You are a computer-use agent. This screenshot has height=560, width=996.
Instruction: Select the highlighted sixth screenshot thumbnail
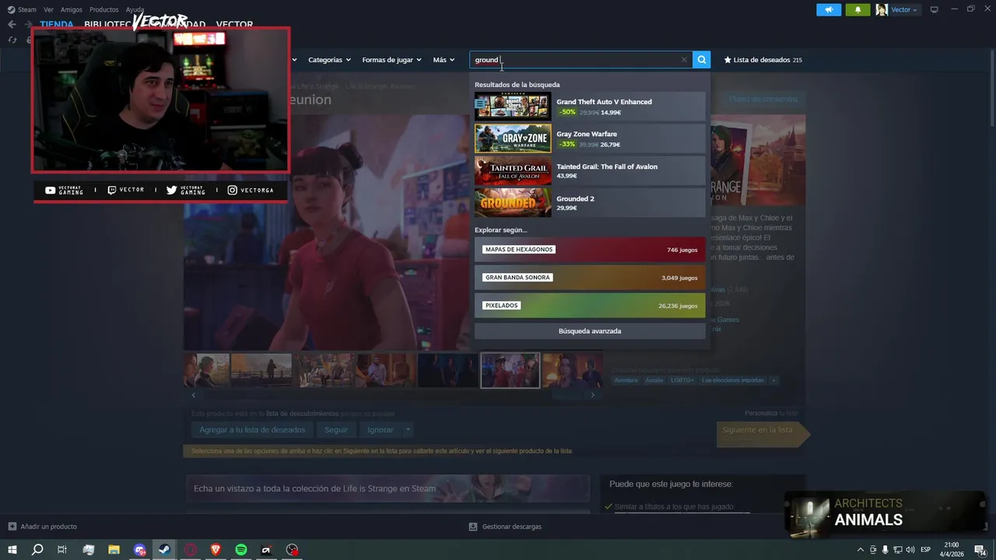(x=510, y=370)
